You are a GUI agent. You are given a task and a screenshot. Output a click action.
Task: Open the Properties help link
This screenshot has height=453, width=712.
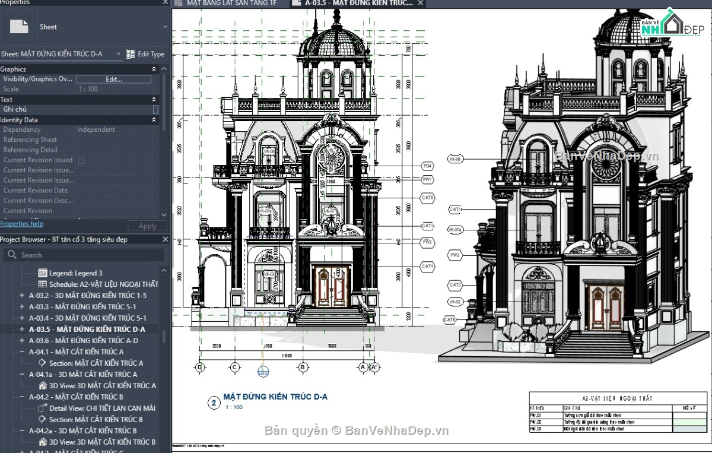pos(21,224)
